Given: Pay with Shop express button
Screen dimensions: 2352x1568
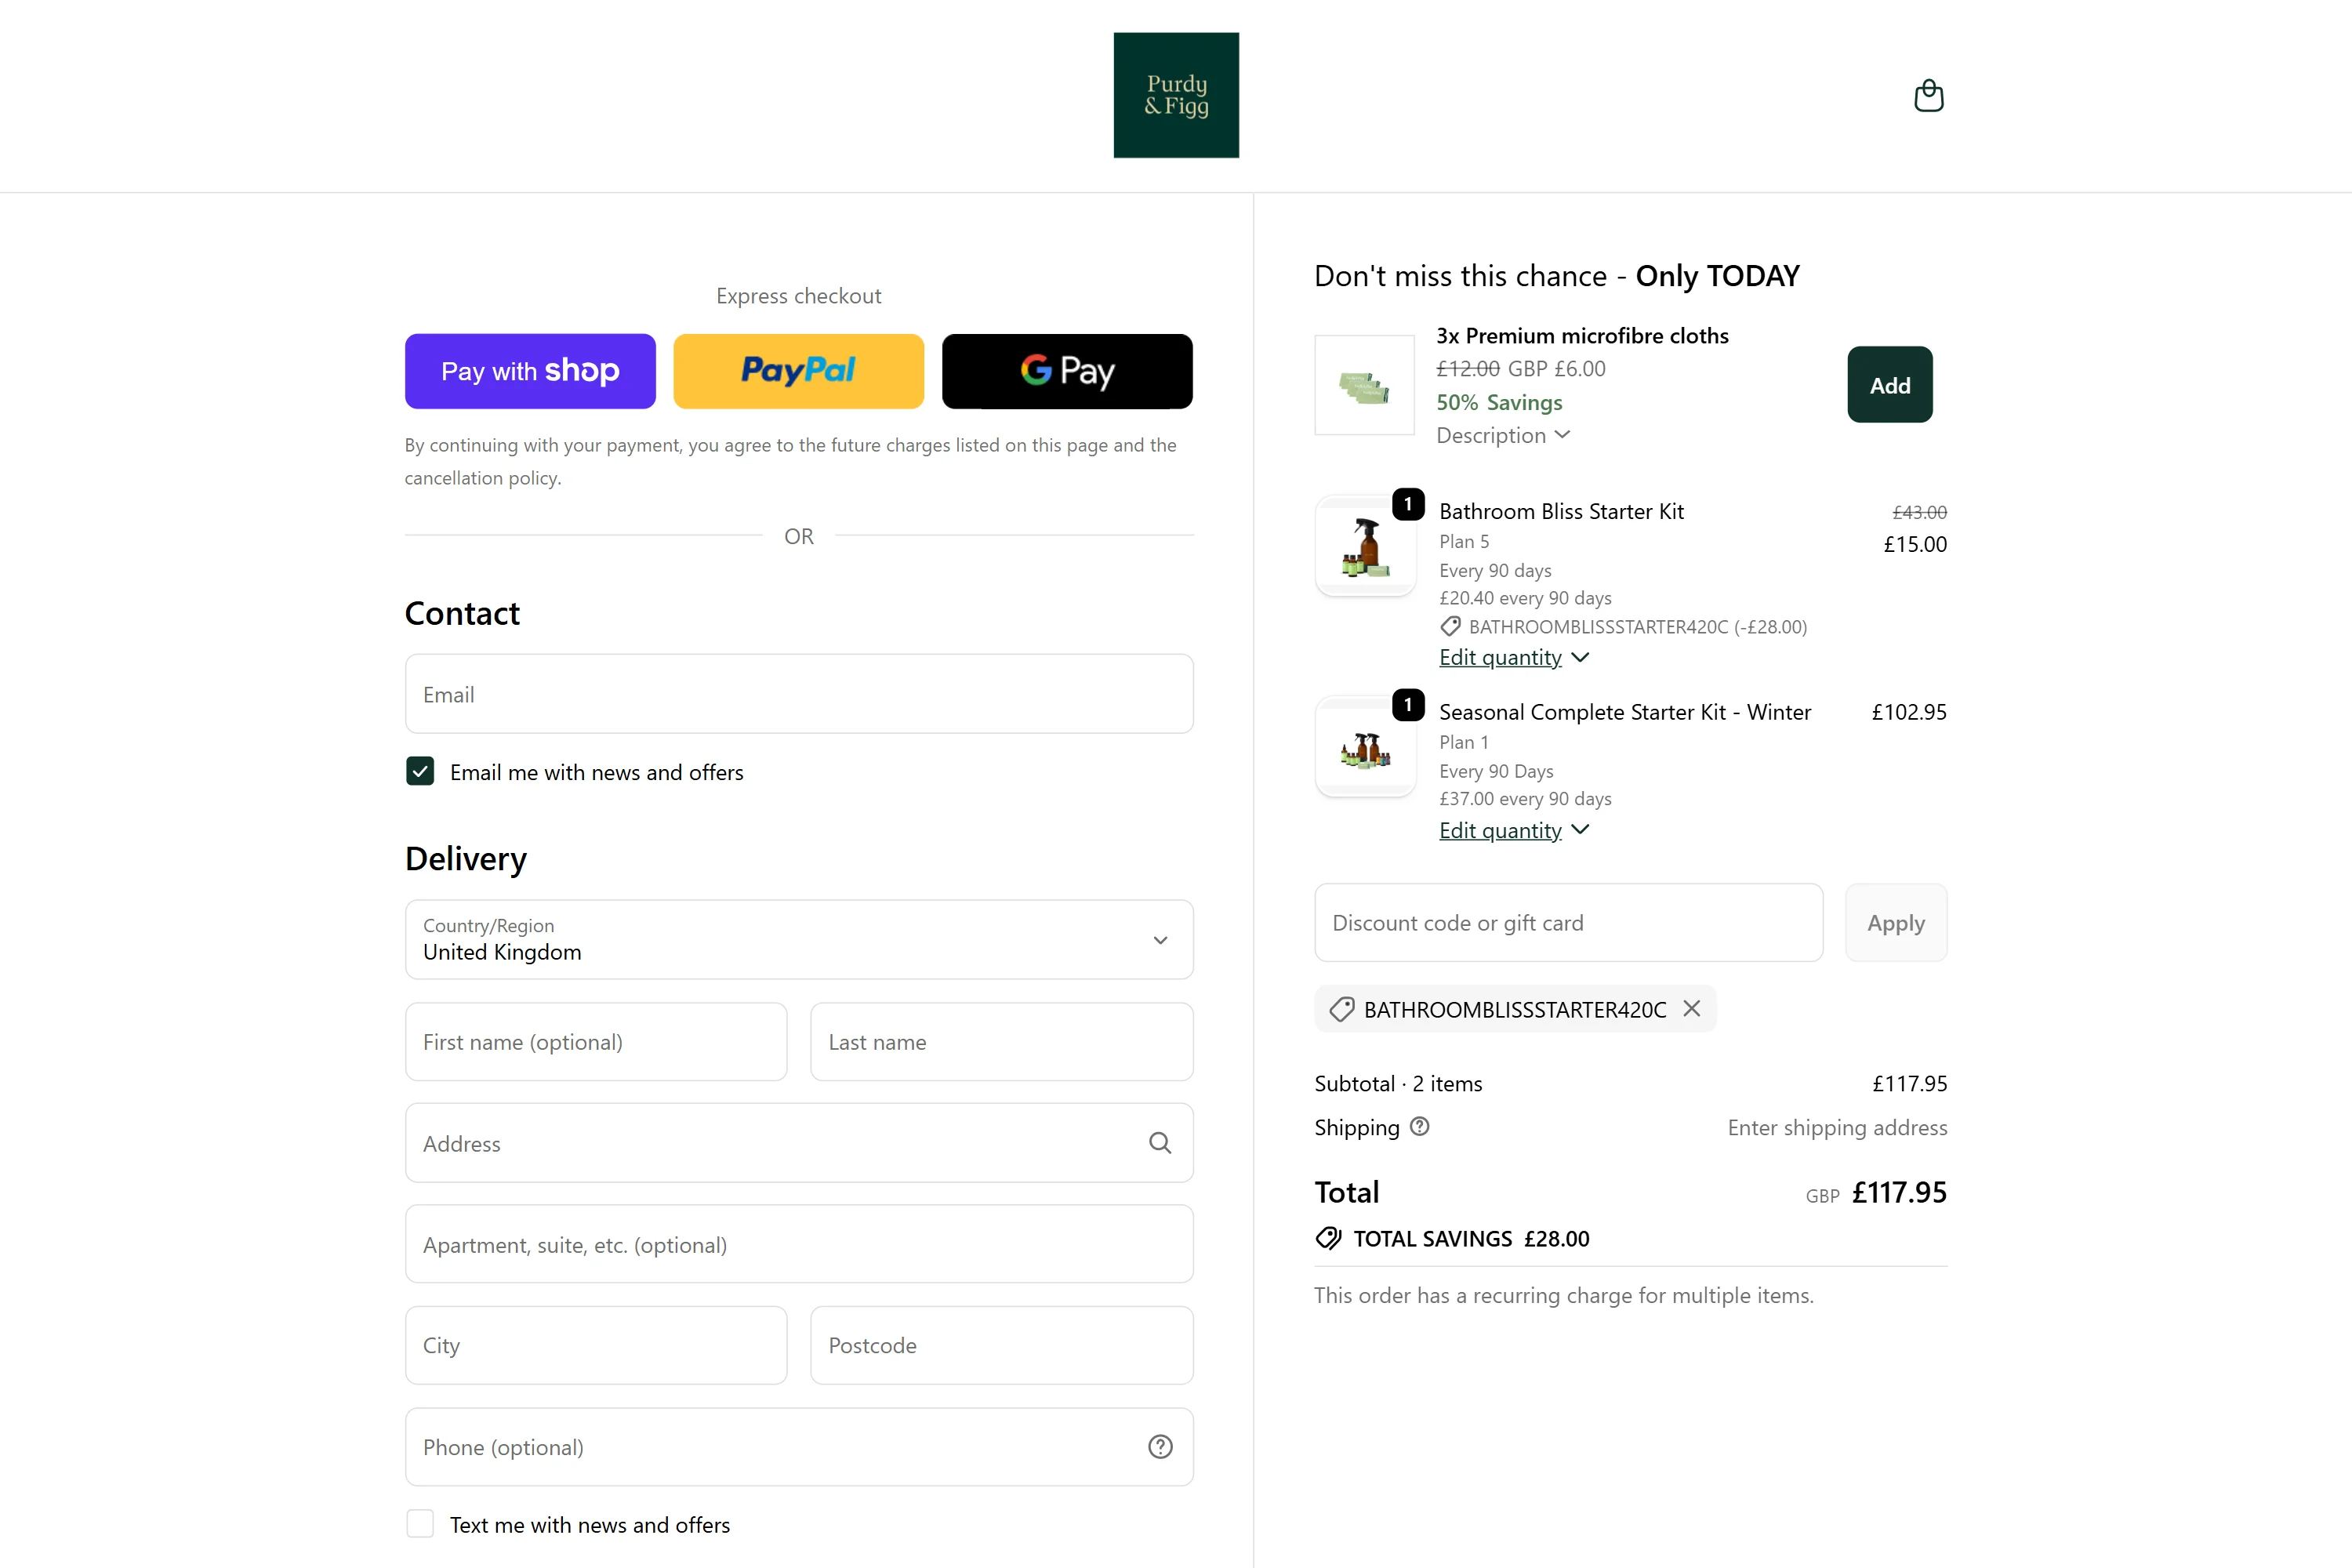Looking at the screenshot, I should pyautogui.click(x=530, y=371).
